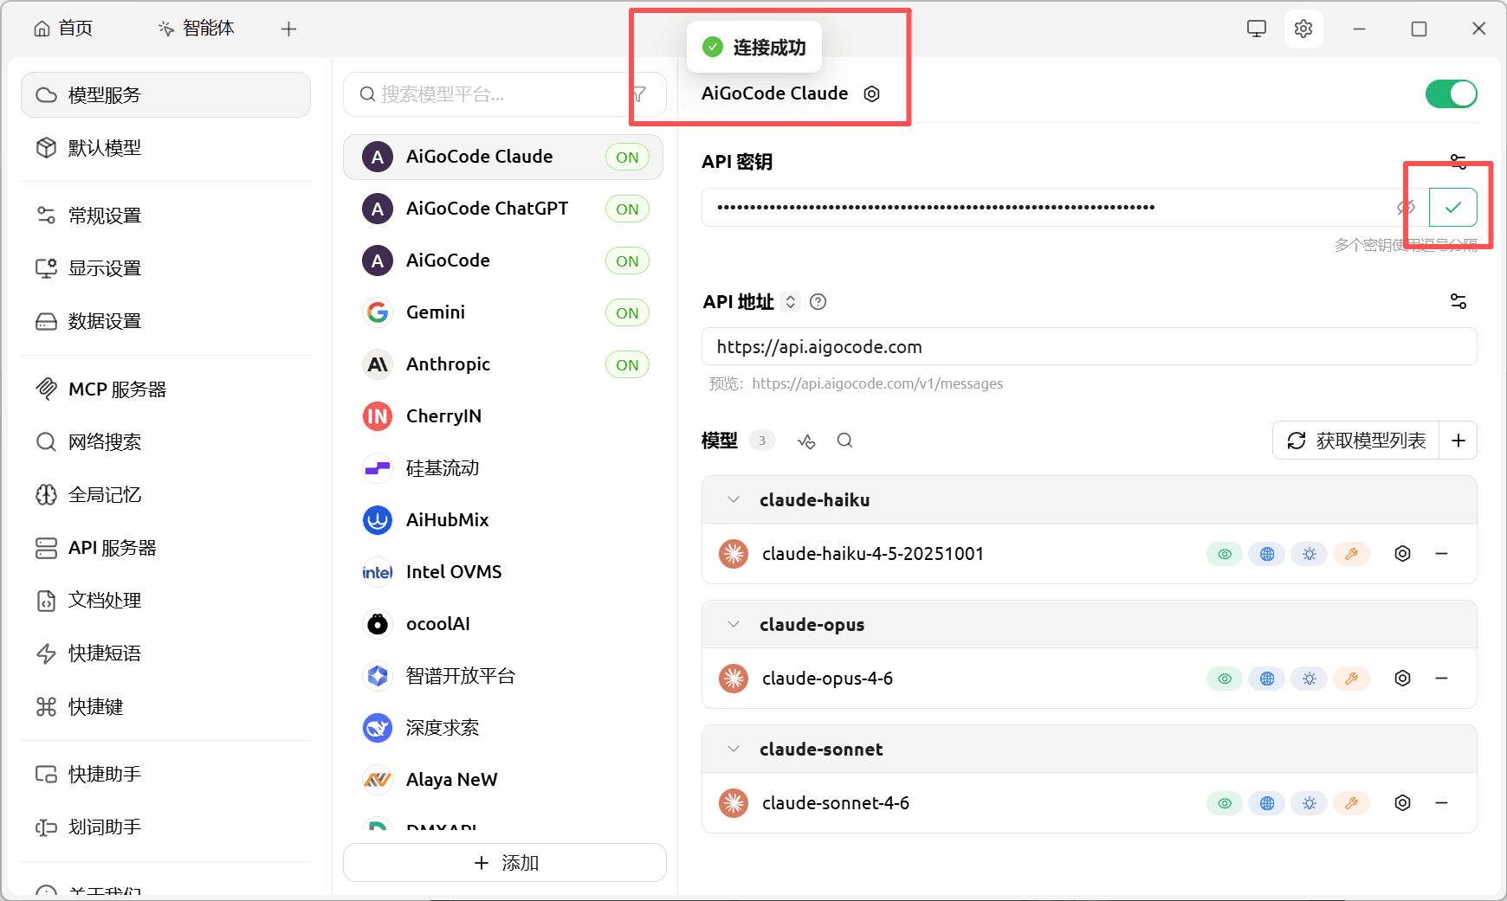Open 数据设置 page

[165, 321]
